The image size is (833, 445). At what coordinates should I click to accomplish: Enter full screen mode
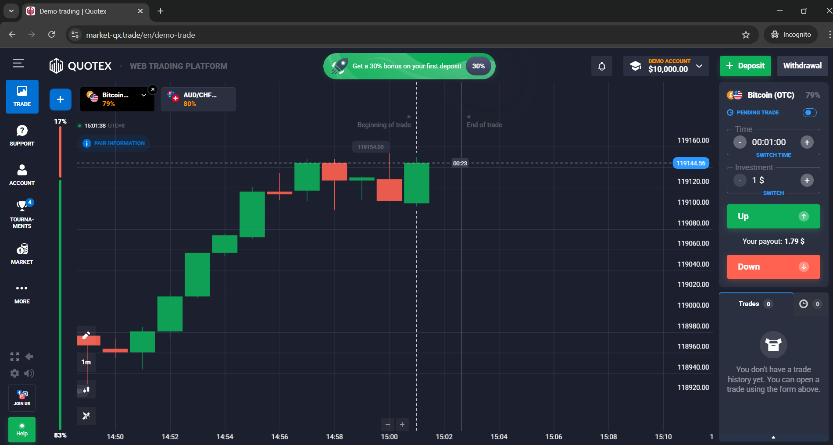15,356
